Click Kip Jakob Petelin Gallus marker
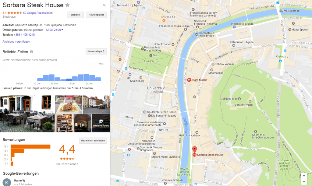Viewport: 312px width, 186px height. coord(145,112)
